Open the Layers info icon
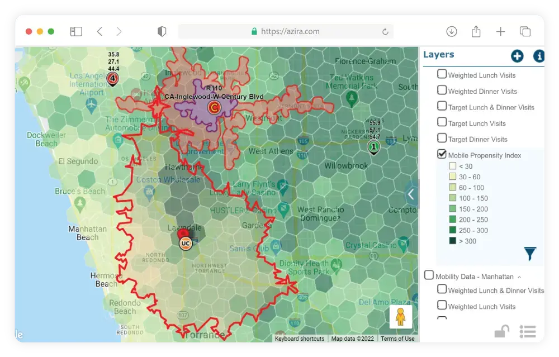 click(x=539, y=56)
